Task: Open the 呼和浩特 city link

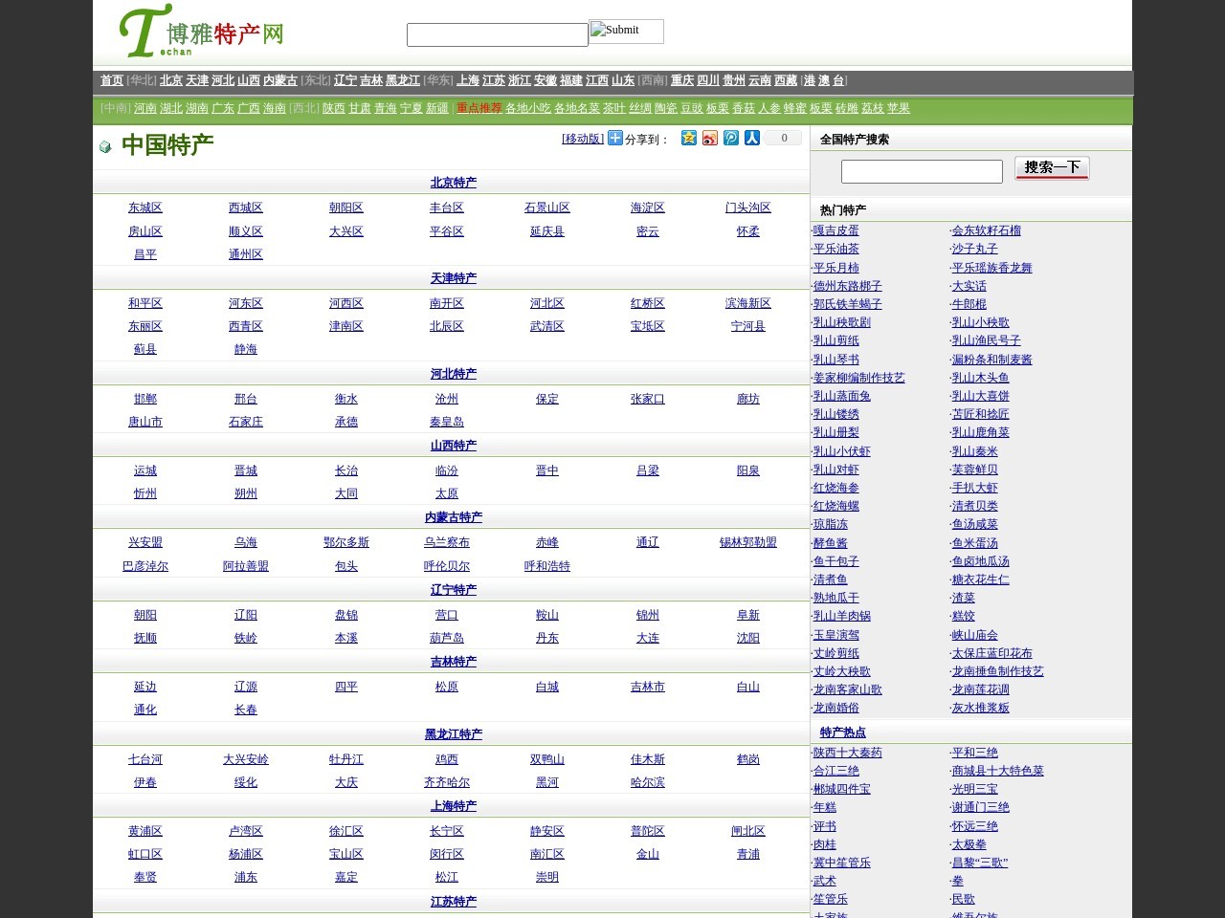Action: 546,566
